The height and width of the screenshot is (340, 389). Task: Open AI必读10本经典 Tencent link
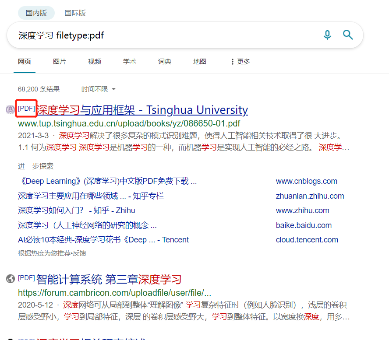(x=103, y=240)
